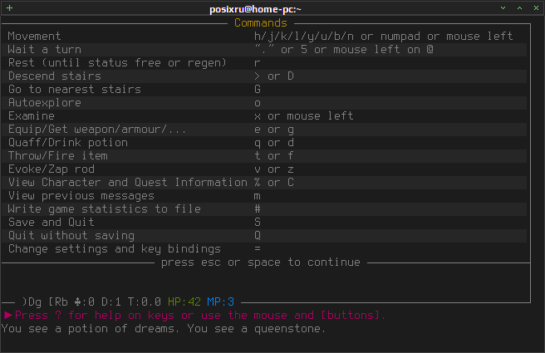Viewport: 545px width, 353px height.
Task: Click the Commands panel heading
Action: [x=261, y=23]
